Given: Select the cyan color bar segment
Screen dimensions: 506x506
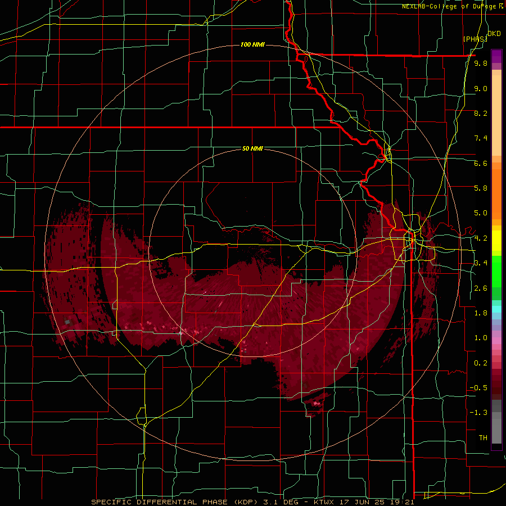Looking at the screenshot, I should (x=496, y=309).
